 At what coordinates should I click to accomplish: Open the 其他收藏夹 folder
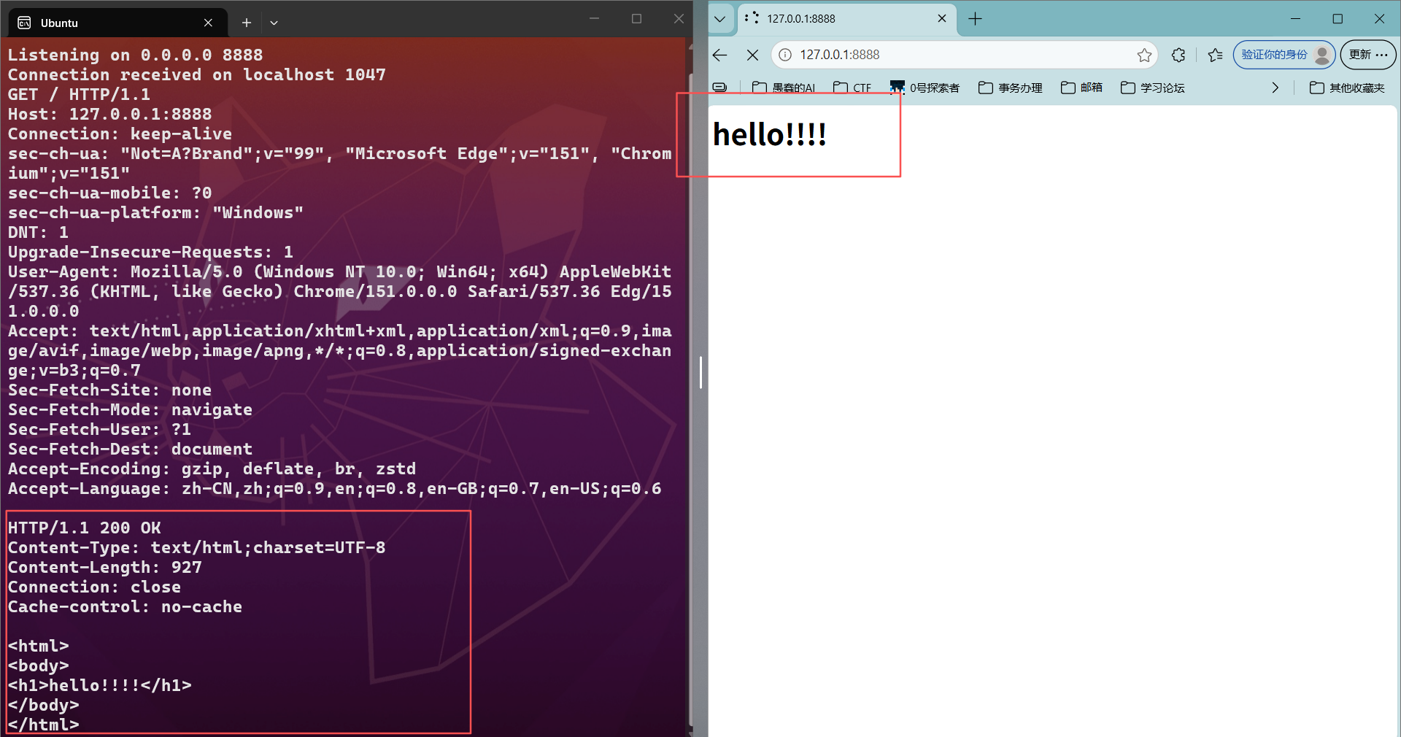click(1347, 88)
